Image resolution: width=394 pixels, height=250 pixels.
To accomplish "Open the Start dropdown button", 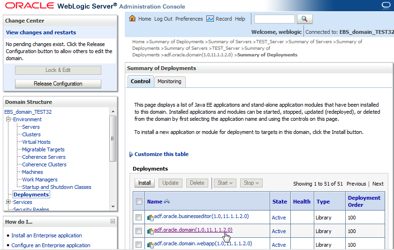I will pyautogui.click(x=225, y=183).
